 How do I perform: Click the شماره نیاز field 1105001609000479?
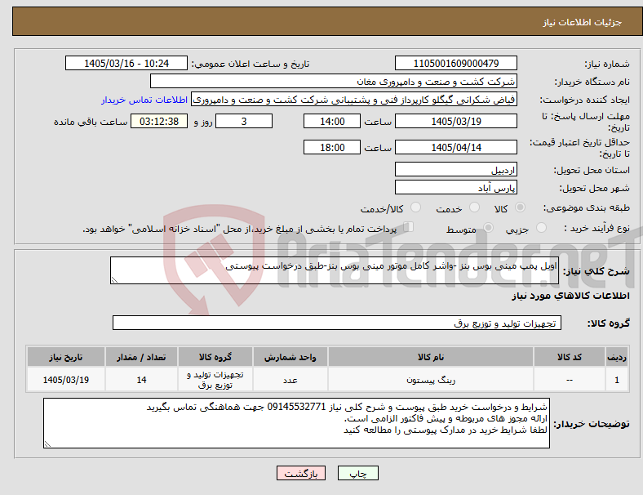coord(455,63)
